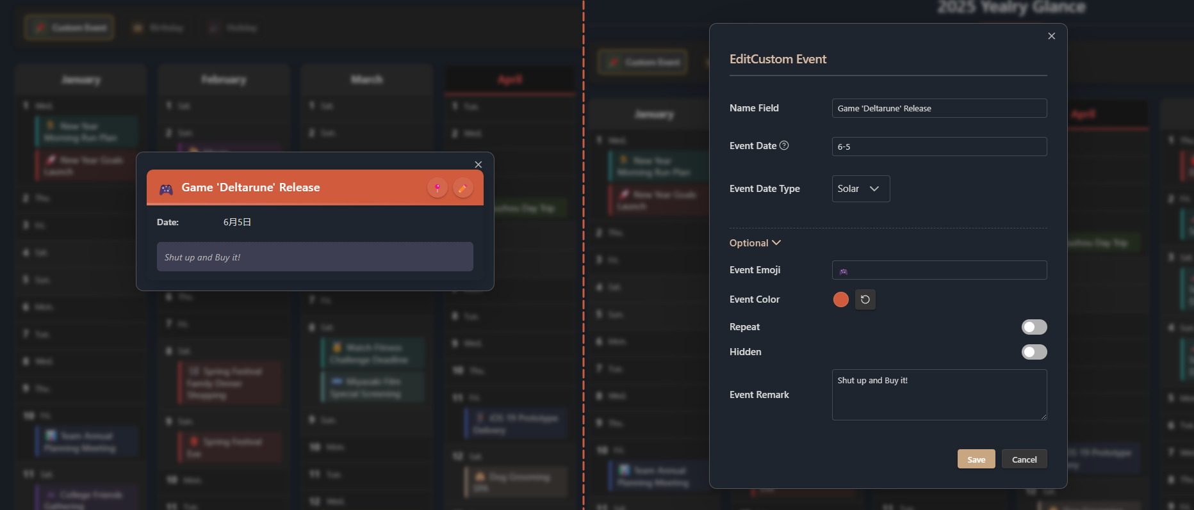Screen dimensions: 1194x510
Task: Click the 'Event Remark' label
Action: click(759, 395)
